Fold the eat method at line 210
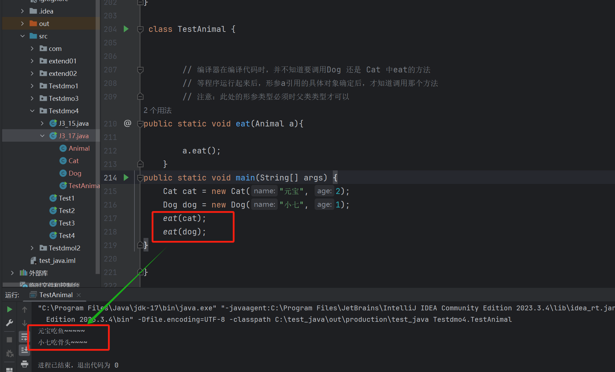The image size is (615, 372). coord(140,124)
